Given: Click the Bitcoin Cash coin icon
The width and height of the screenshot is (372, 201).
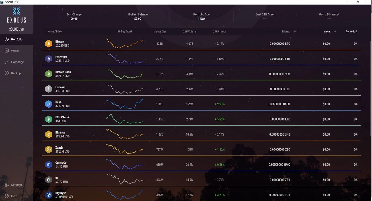Looking at the screenshot, I should 49,74.
